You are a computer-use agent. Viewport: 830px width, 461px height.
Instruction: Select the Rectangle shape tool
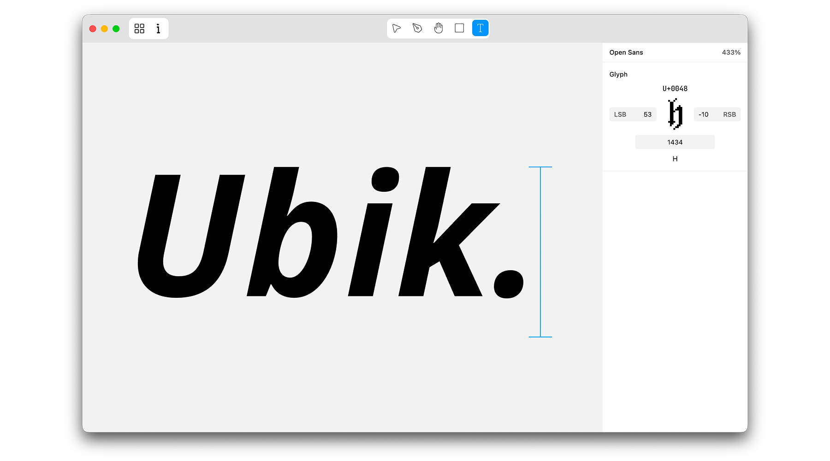[459, 28]
